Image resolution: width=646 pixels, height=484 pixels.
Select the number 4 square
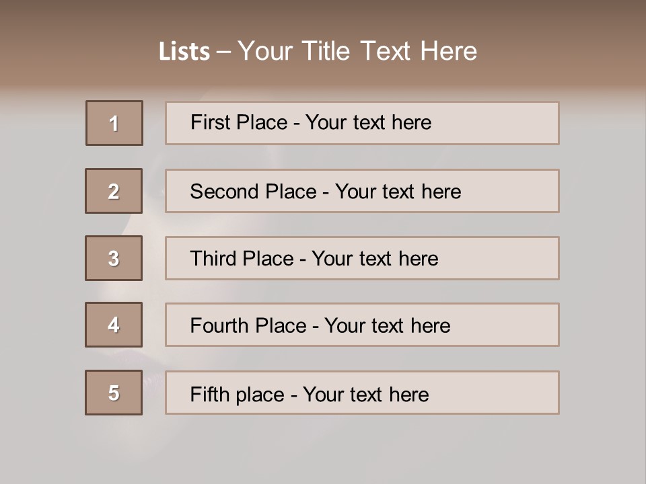point(114,325)
